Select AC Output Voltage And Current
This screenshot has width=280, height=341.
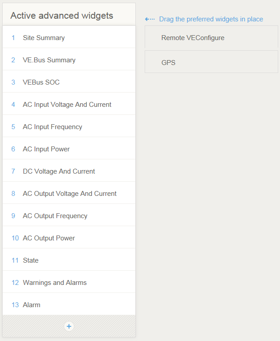pos(69,194)
